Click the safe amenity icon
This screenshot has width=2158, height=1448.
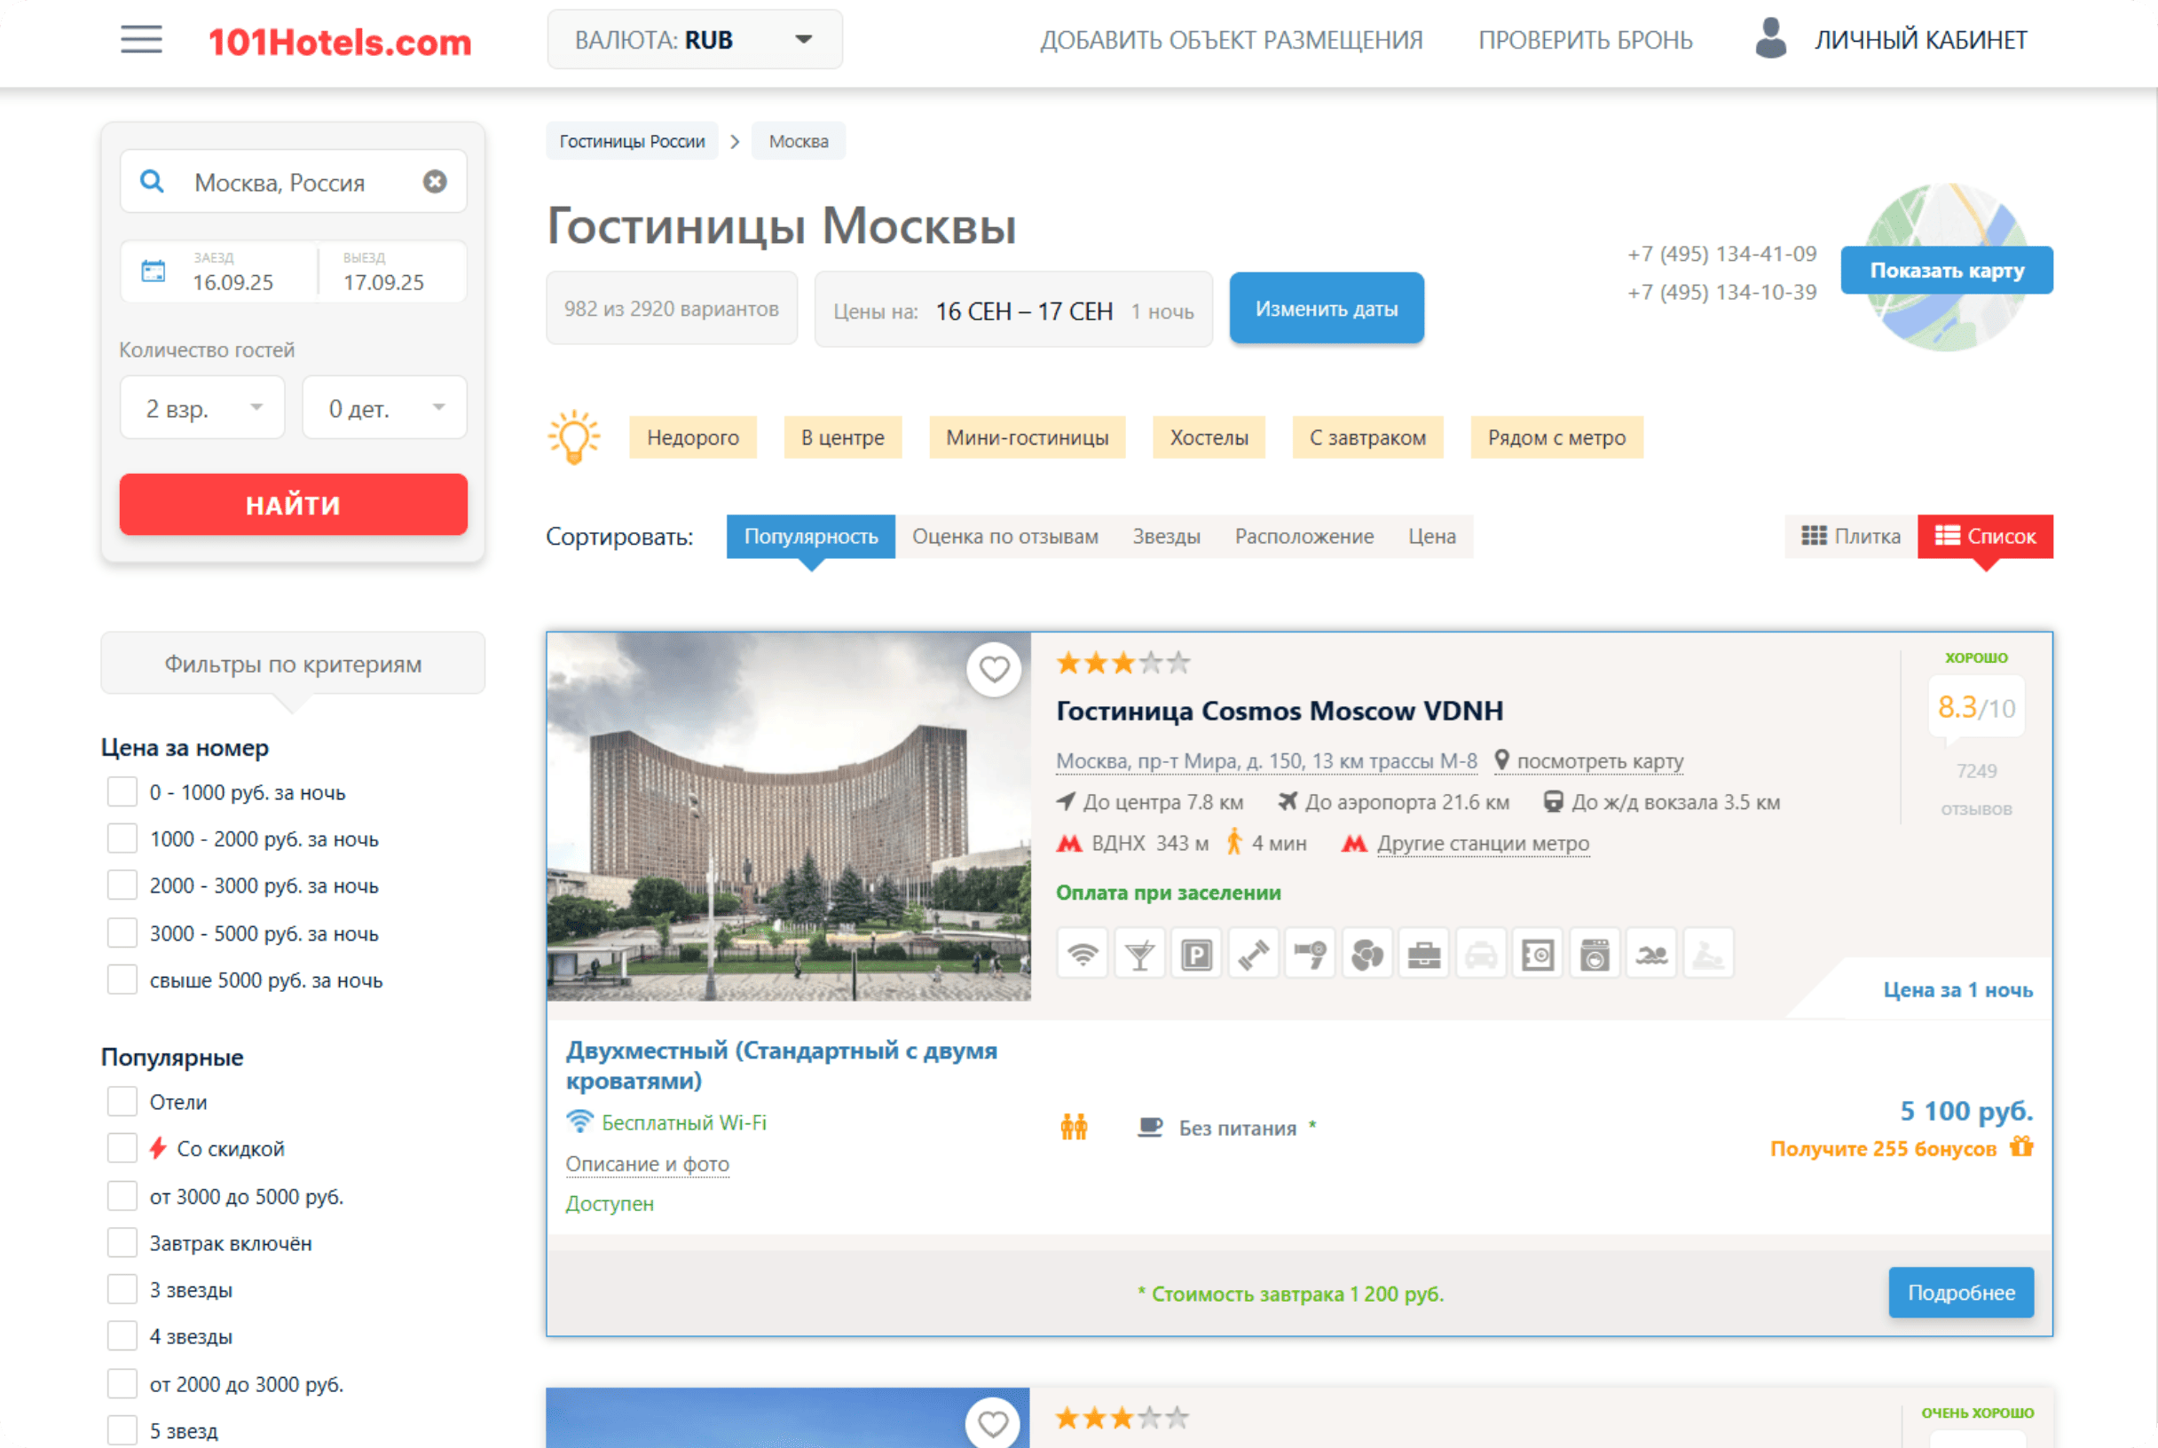coord(1538,954)
